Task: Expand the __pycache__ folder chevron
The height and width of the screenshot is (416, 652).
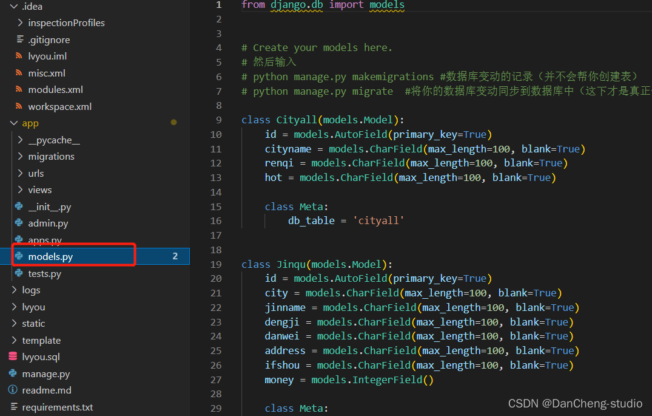Action: (20, 140)
